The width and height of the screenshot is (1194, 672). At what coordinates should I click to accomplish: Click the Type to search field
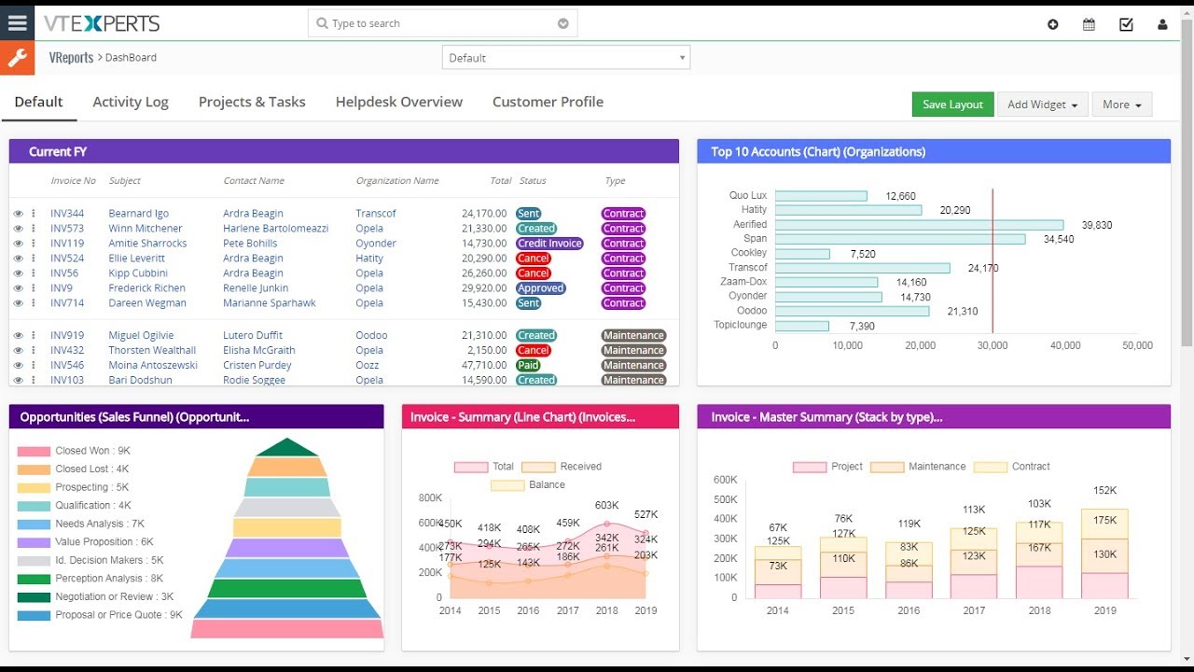click(442, 23)
